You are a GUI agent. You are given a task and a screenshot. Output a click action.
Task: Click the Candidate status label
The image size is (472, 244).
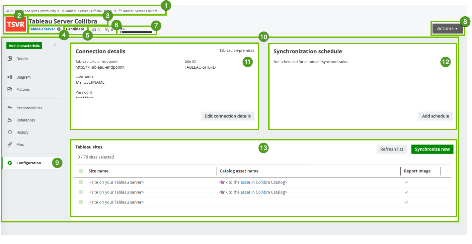coord(75,29)
